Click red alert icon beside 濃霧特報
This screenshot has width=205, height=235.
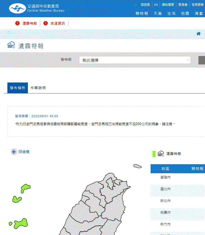click(17, 23)
